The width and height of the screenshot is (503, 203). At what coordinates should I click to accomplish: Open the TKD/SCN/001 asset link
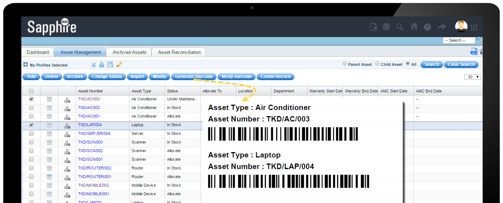coord(91,159)
